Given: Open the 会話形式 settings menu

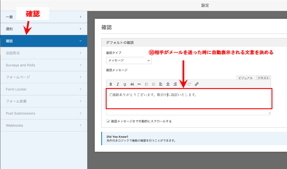Looking at the screenshot, I should (x=44, y=53).
